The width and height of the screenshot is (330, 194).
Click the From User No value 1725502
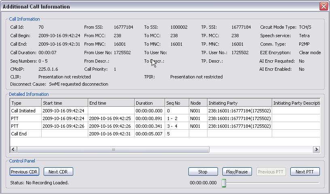pyautogui.click(x=122, y=53)
